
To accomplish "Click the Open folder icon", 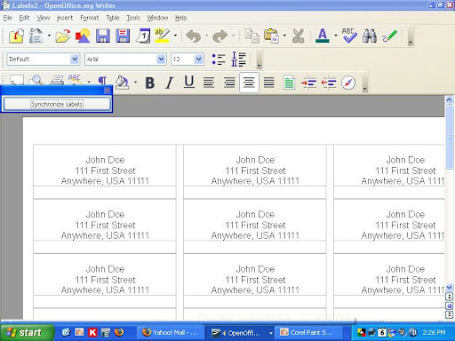I will point(63,36).
